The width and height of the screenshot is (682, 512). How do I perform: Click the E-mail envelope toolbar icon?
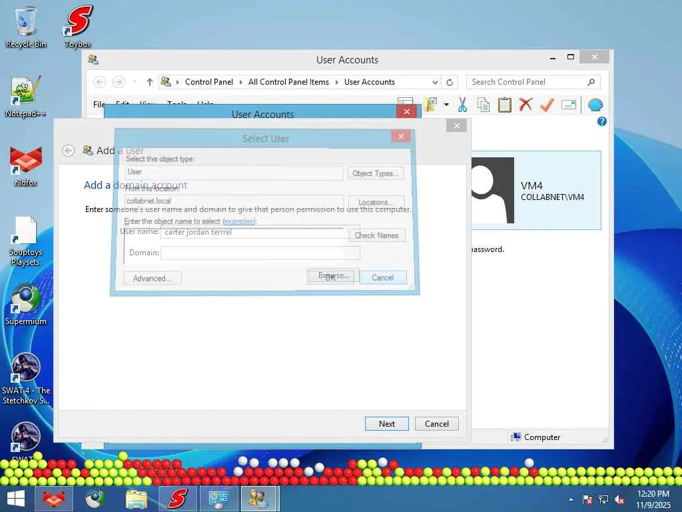569,105
